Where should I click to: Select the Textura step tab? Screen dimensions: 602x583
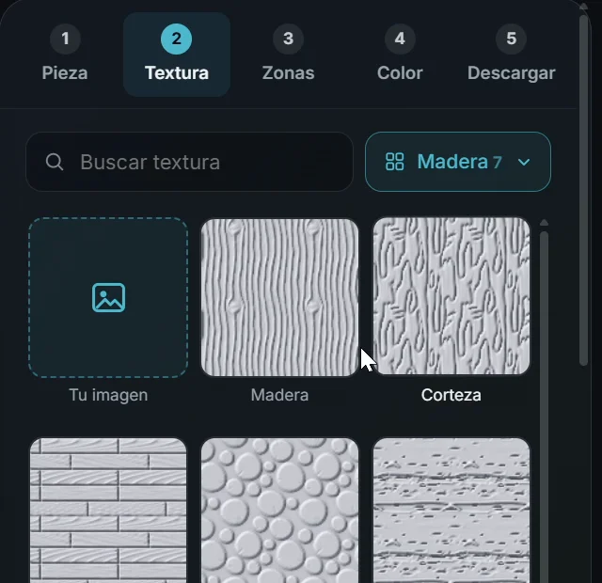pyautogui.click(x=177, y=55)
